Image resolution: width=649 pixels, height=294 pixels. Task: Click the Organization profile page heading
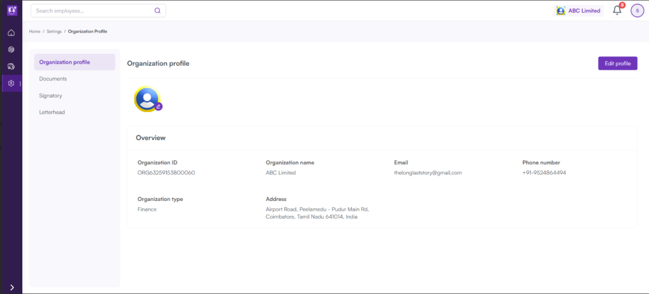158,63
